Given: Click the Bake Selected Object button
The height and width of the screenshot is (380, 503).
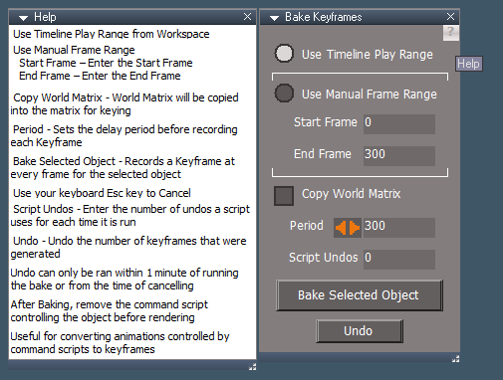Looking at the screenshot, I should click(x=360, y=295).
